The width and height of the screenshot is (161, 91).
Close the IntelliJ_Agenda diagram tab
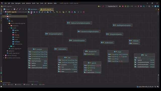pos(52,9)
